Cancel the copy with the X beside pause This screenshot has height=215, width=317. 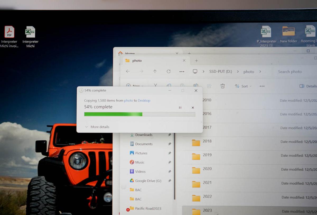[193, 107]
